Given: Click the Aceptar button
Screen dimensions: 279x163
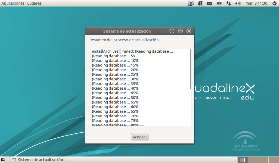Looking at the screenshot, I should (x=140, y=137).
